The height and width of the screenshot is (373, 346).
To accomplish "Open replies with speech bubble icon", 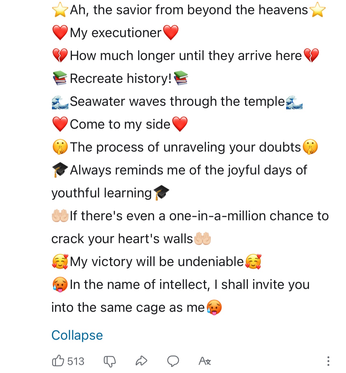I will (173, 361).
